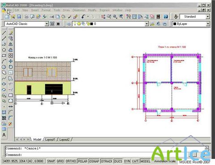Viewport: 215px width, 165px height.
Task: Select the Fillet tool
Action: tap(11, 118)
